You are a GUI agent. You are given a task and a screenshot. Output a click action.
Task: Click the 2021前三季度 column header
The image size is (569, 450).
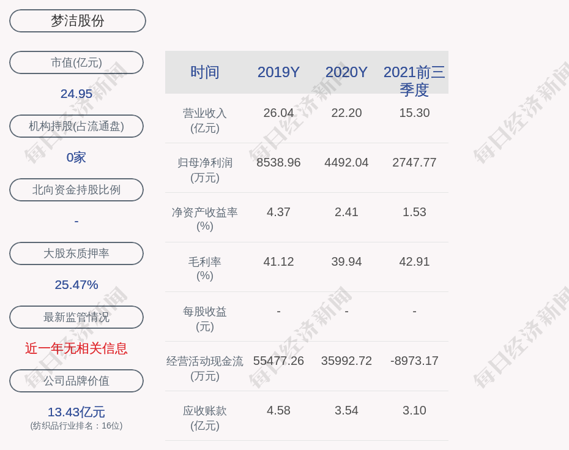coord(414,80)
